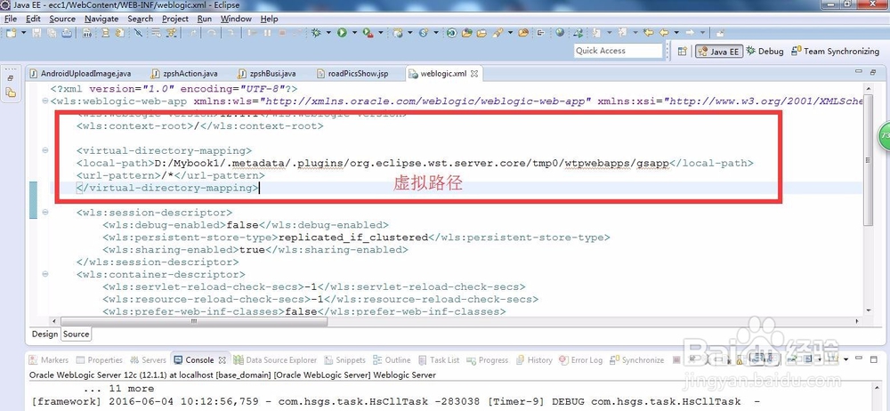The image size is (890, 411).
Task: Collapse the virtual-directory-mapping fold marker
Action: point(44,150)
